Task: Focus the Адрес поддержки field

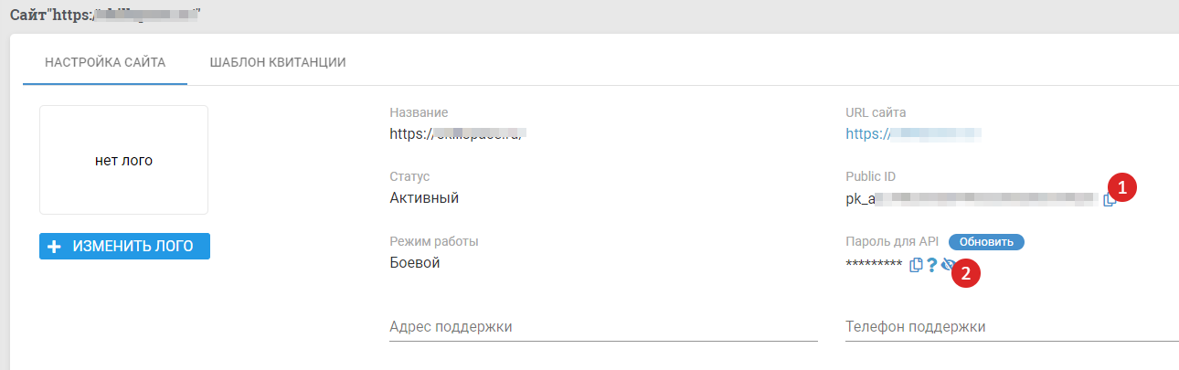Action: pyautogui.click(x=603, y=326)
